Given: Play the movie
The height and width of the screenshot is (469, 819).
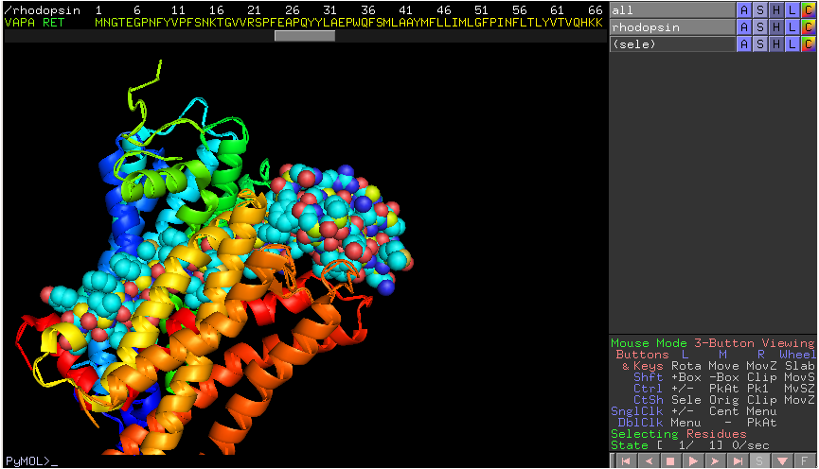Looking at the screenshot, I should [x=692, y=460].
